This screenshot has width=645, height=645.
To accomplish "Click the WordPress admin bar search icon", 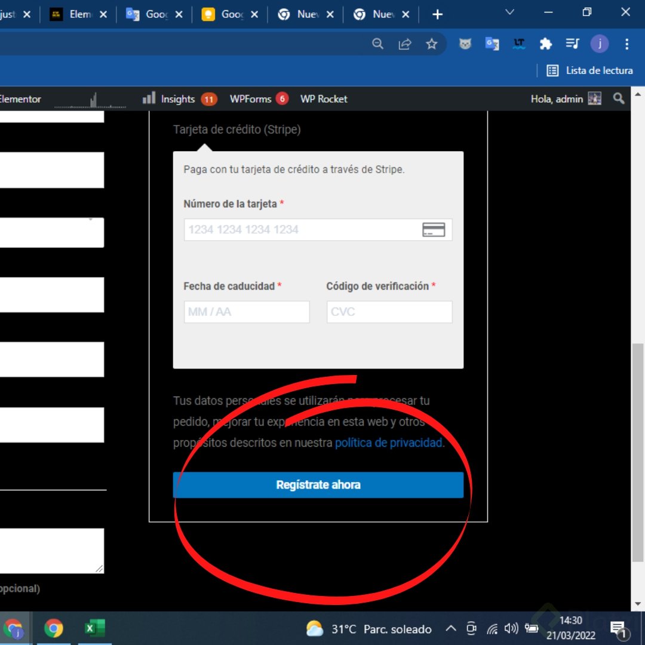I will tap(618, 99).
